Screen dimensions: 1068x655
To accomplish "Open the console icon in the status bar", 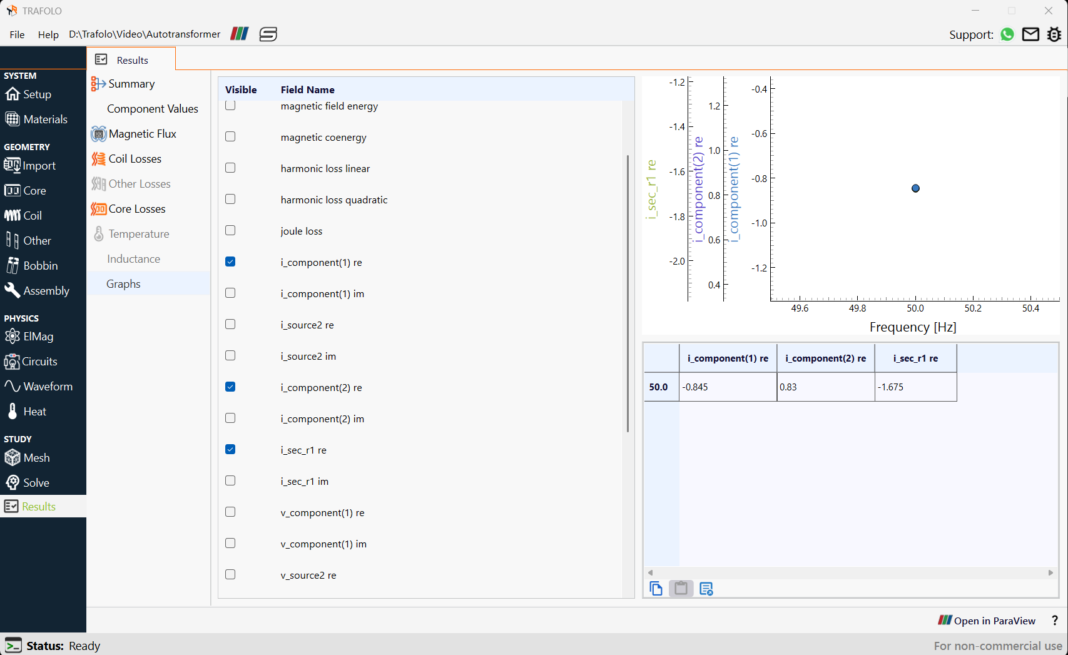I will tap(13, 646).
